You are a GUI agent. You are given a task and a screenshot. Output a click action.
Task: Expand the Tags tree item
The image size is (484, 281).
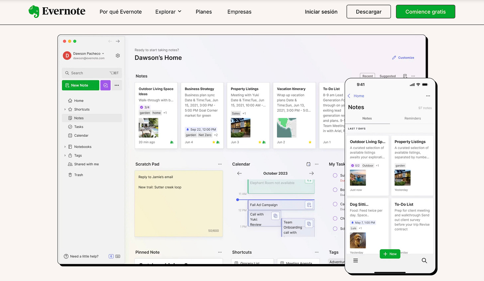65,155
